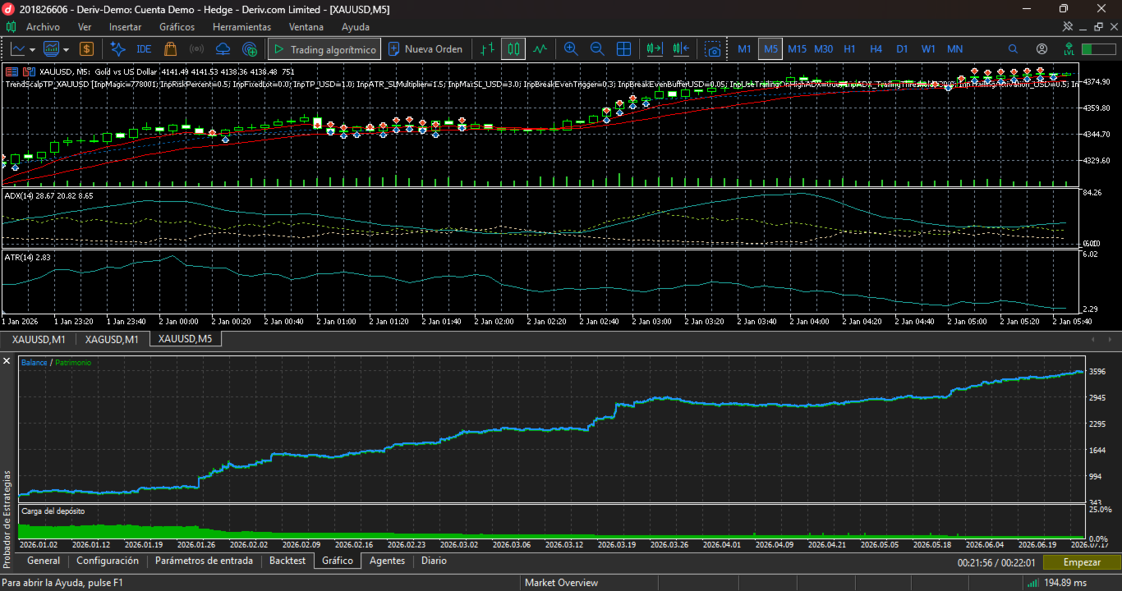This screenshot has width=1122, height=591.
Task: Close the Strategy Tester panel
Action: [x=7, y=361]
